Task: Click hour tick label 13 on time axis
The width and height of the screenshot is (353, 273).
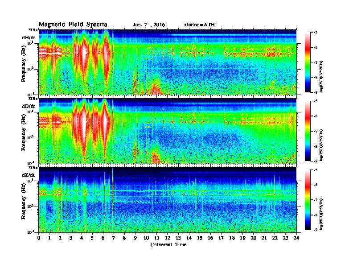Action: tap(178, 238)
